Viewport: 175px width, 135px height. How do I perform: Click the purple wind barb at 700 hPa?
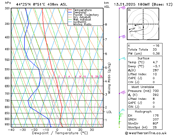pyautogui.click(x=122, y=92)
